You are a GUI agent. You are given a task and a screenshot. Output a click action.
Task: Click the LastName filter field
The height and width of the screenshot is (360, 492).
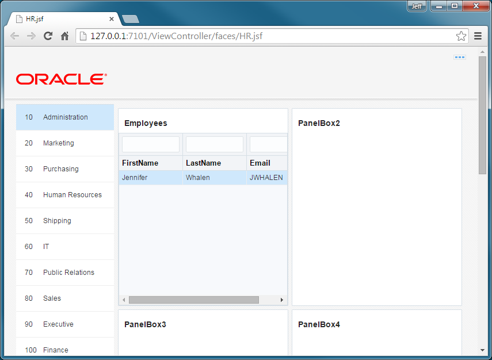215,144
